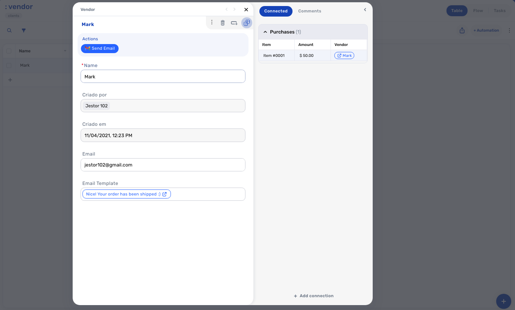The image size is (515, 310).
Task: Click the Item #0001 cell
Action: pos(276,56)
